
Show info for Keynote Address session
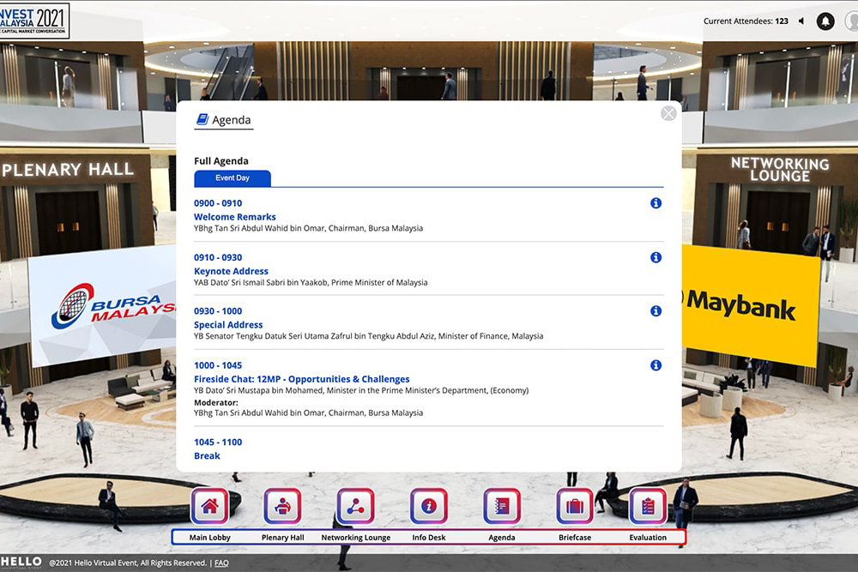[656, 257]
